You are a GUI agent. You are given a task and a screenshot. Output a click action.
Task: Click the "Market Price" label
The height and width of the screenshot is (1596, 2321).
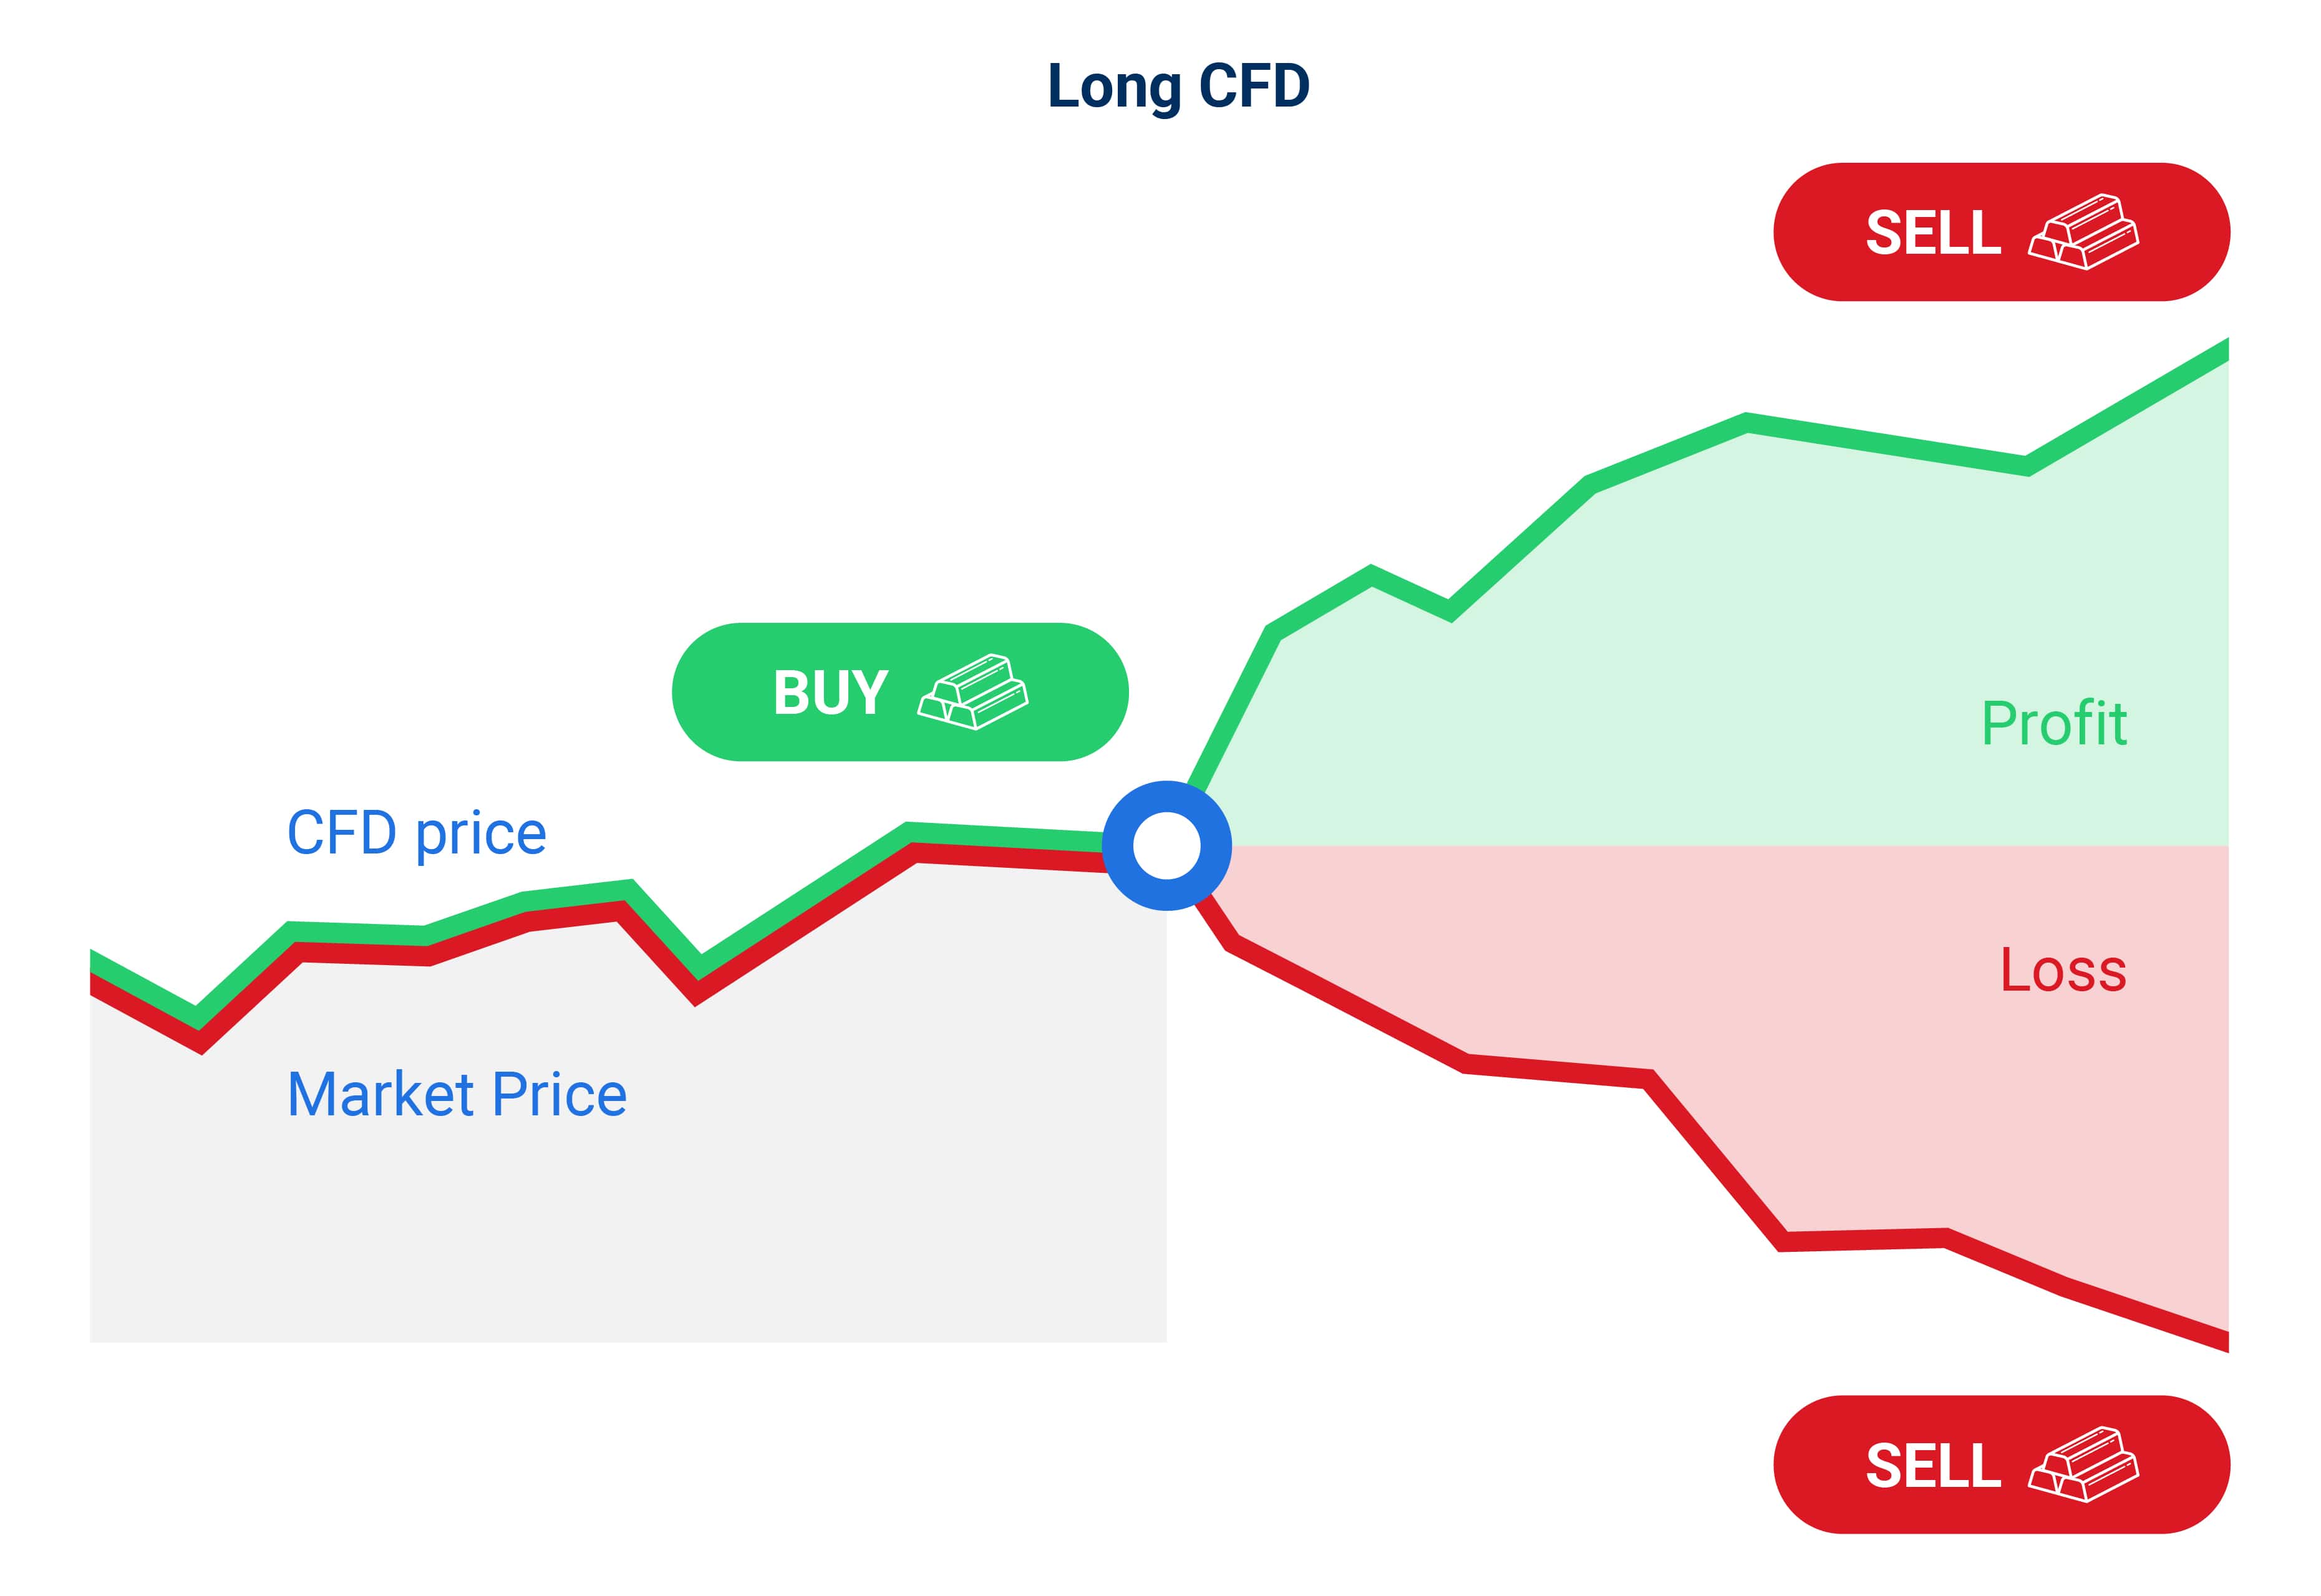point(457,1094)
